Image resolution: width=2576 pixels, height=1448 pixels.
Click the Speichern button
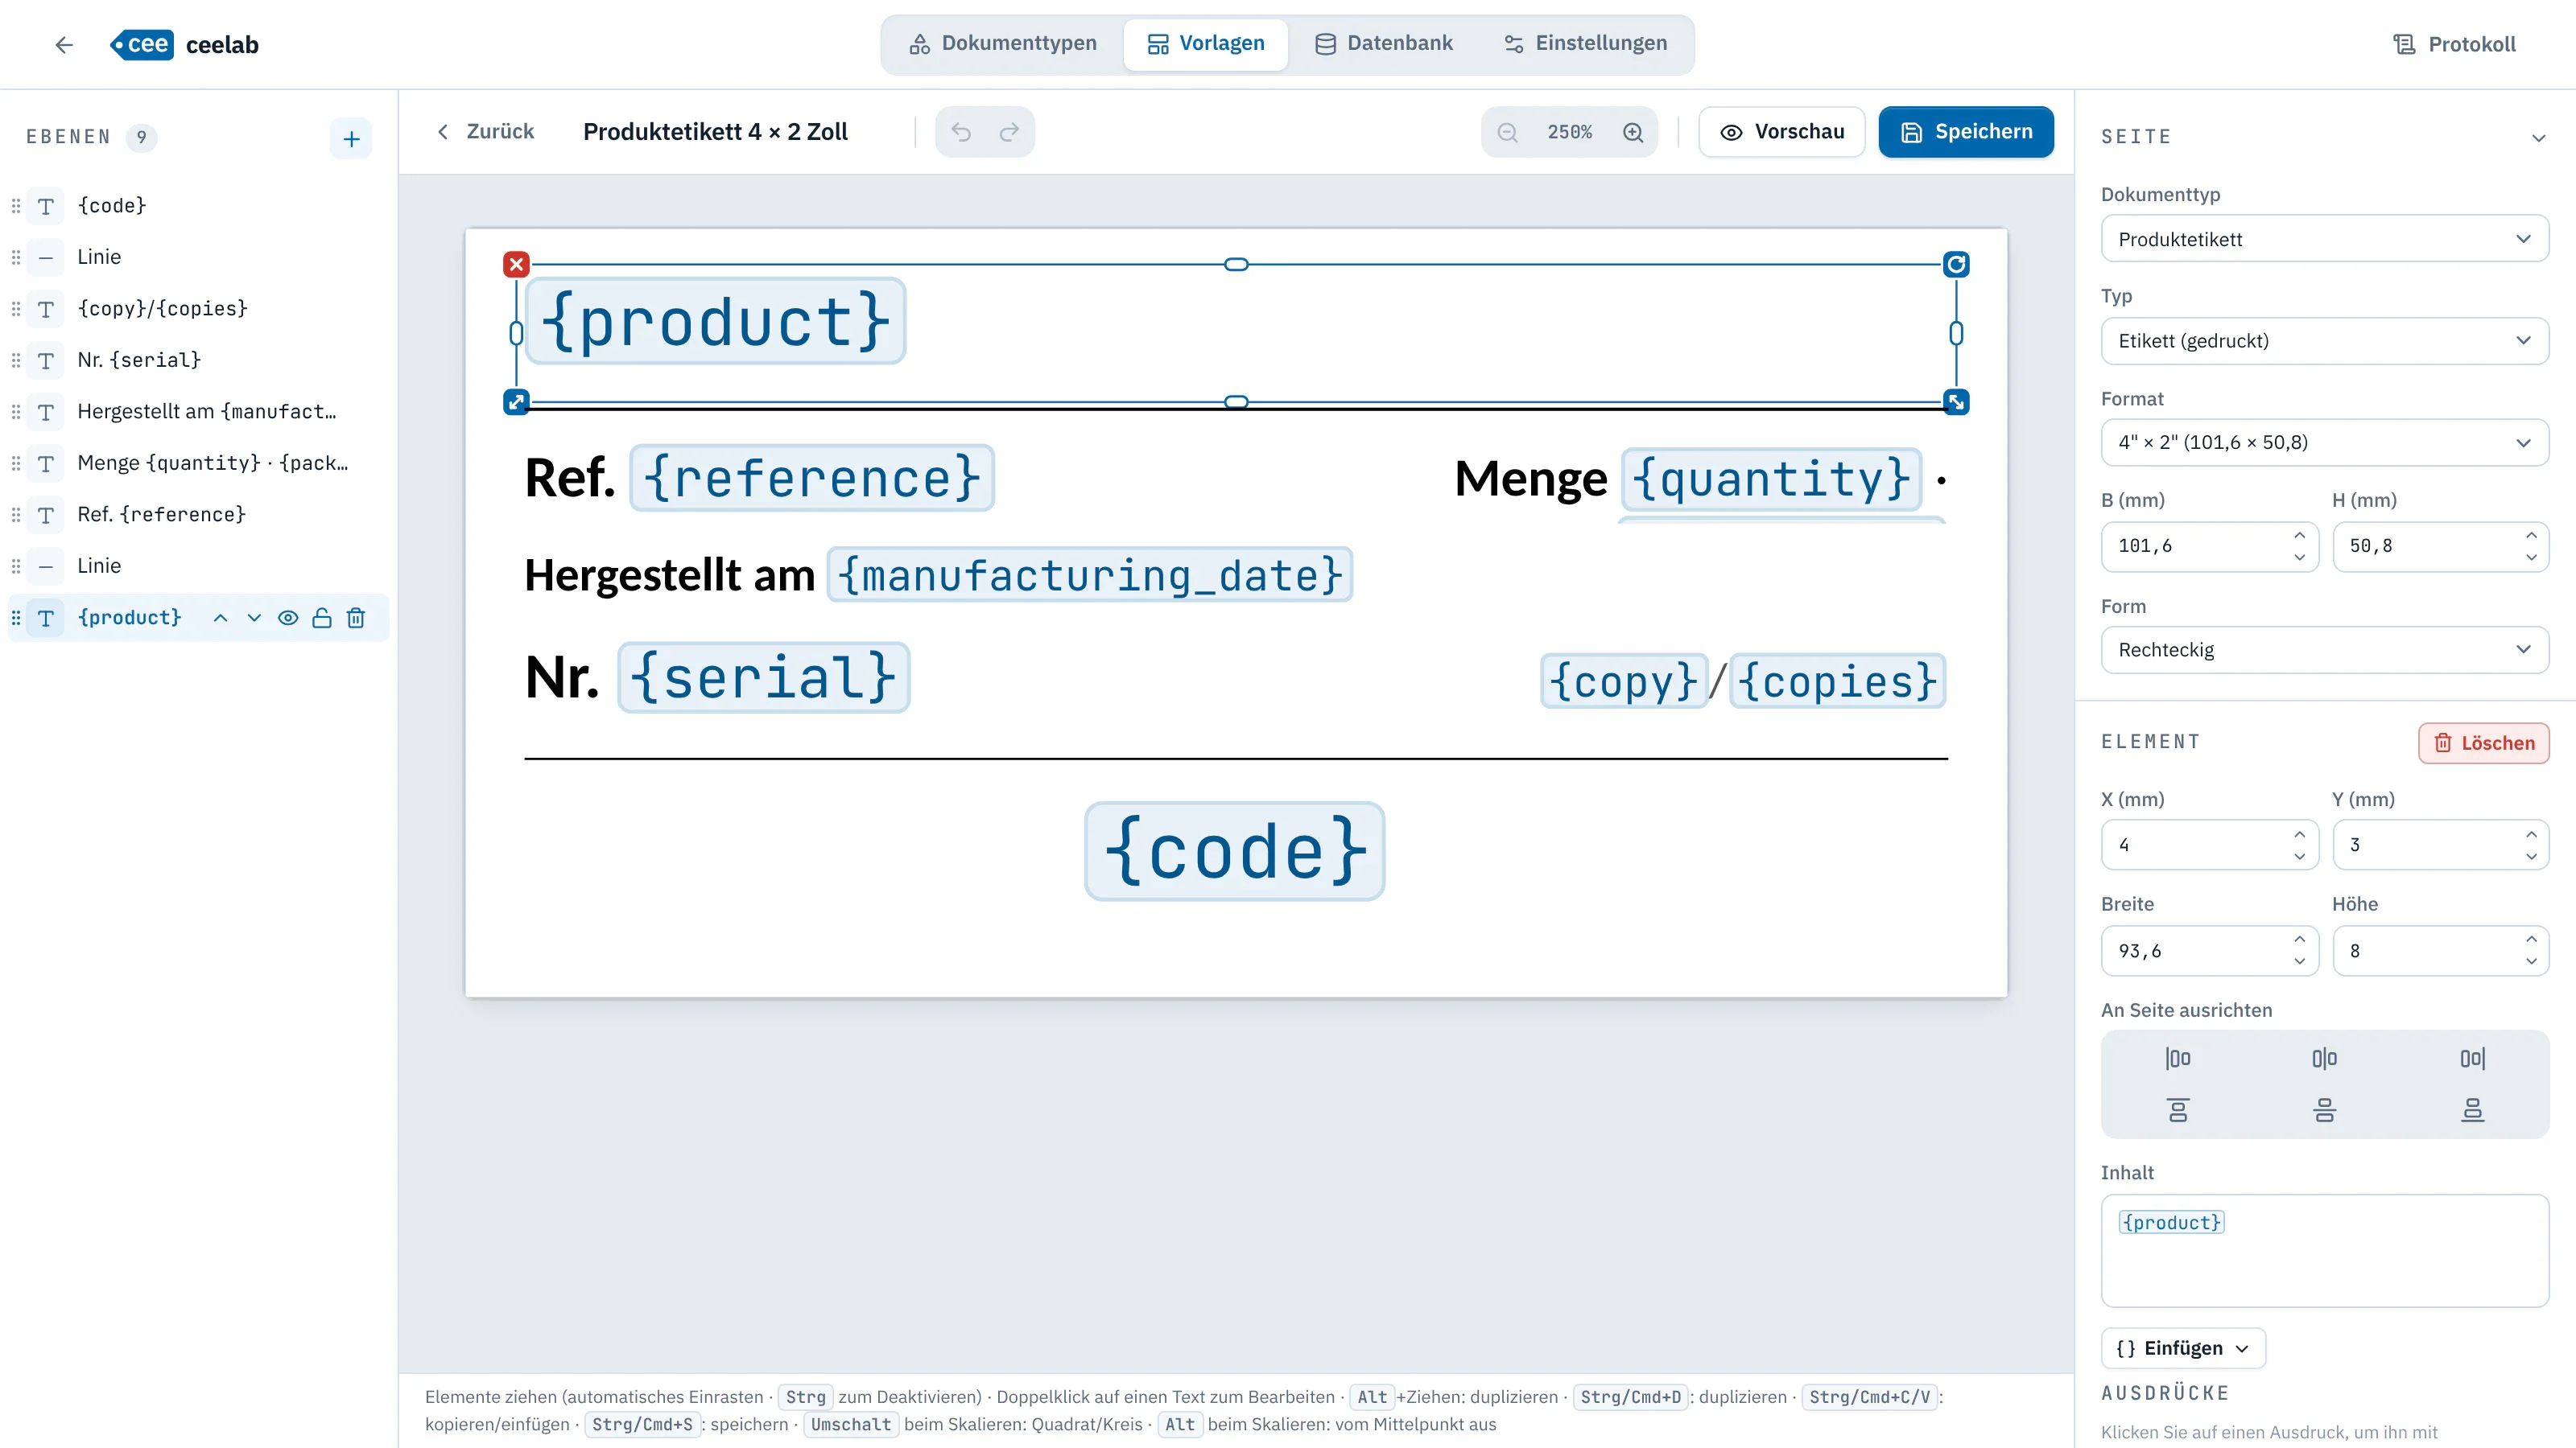[1966, 132]
